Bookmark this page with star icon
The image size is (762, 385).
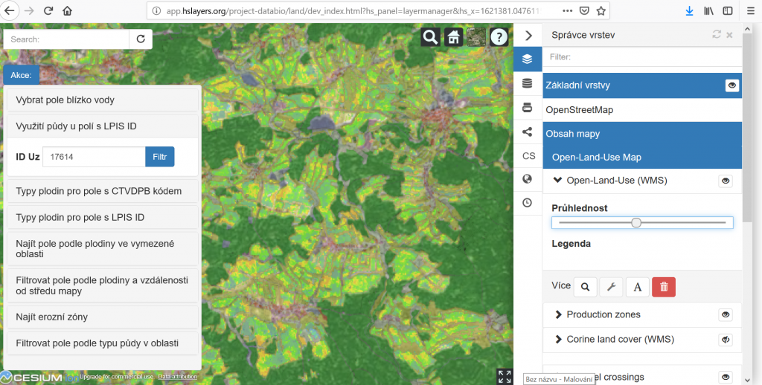[x=601, y=10]
